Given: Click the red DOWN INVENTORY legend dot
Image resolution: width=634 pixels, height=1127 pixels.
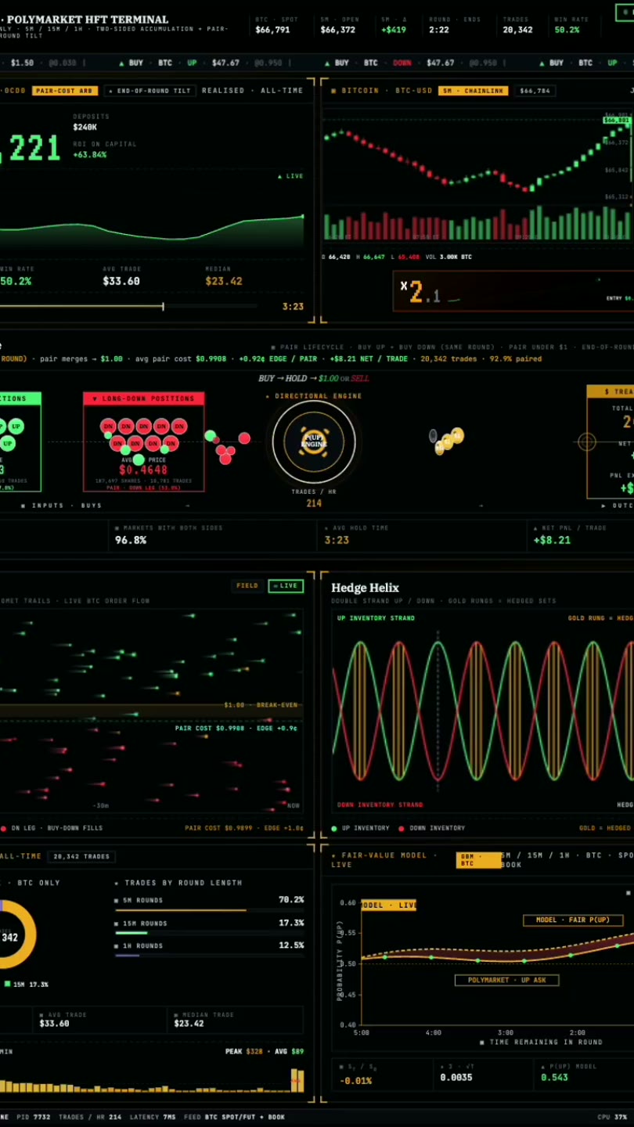Looking at the screenshot, I should [x=402, y=828].
